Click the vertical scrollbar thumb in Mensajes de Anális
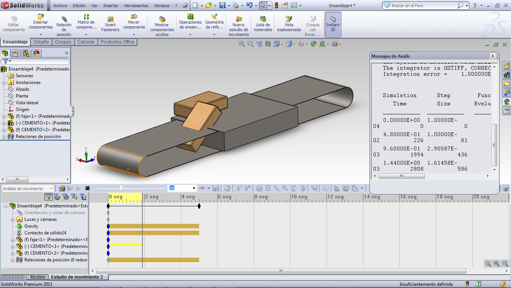The image size is (511, 288). coord(494,145)
